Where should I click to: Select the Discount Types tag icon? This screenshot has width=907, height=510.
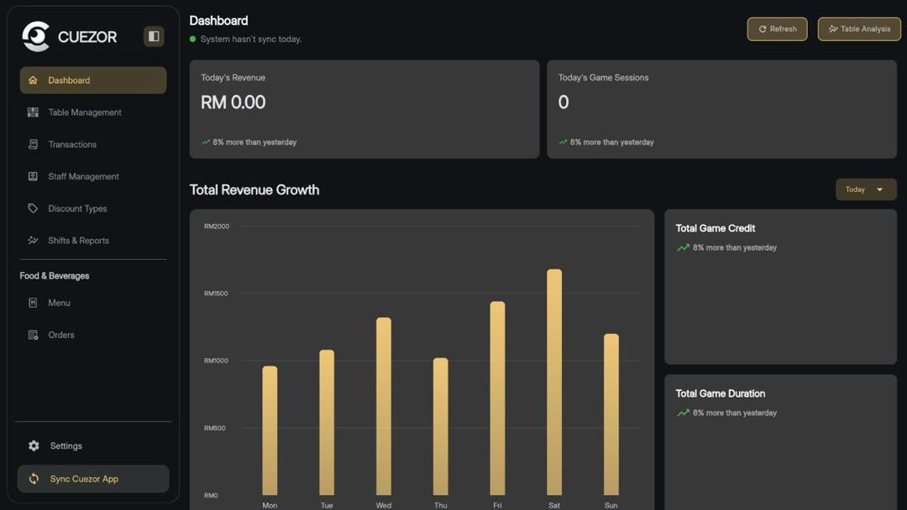(x=33, y=208)
